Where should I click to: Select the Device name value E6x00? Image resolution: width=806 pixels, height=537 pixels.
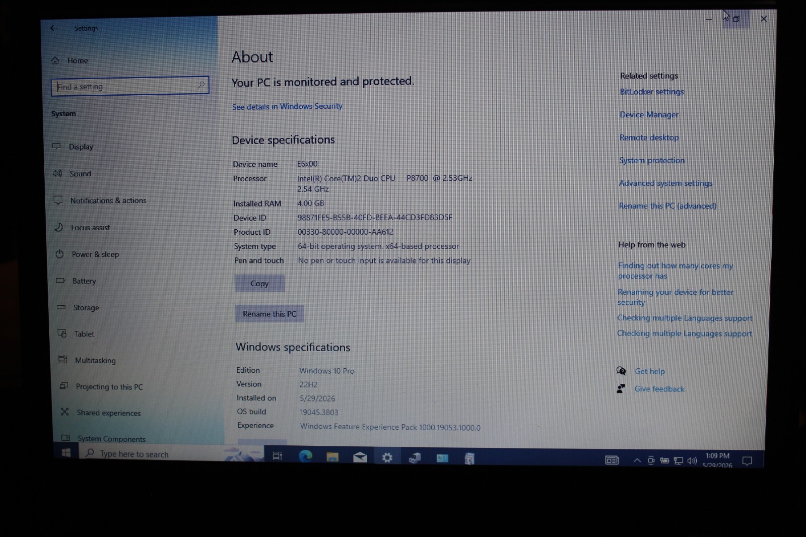(307, 164)
